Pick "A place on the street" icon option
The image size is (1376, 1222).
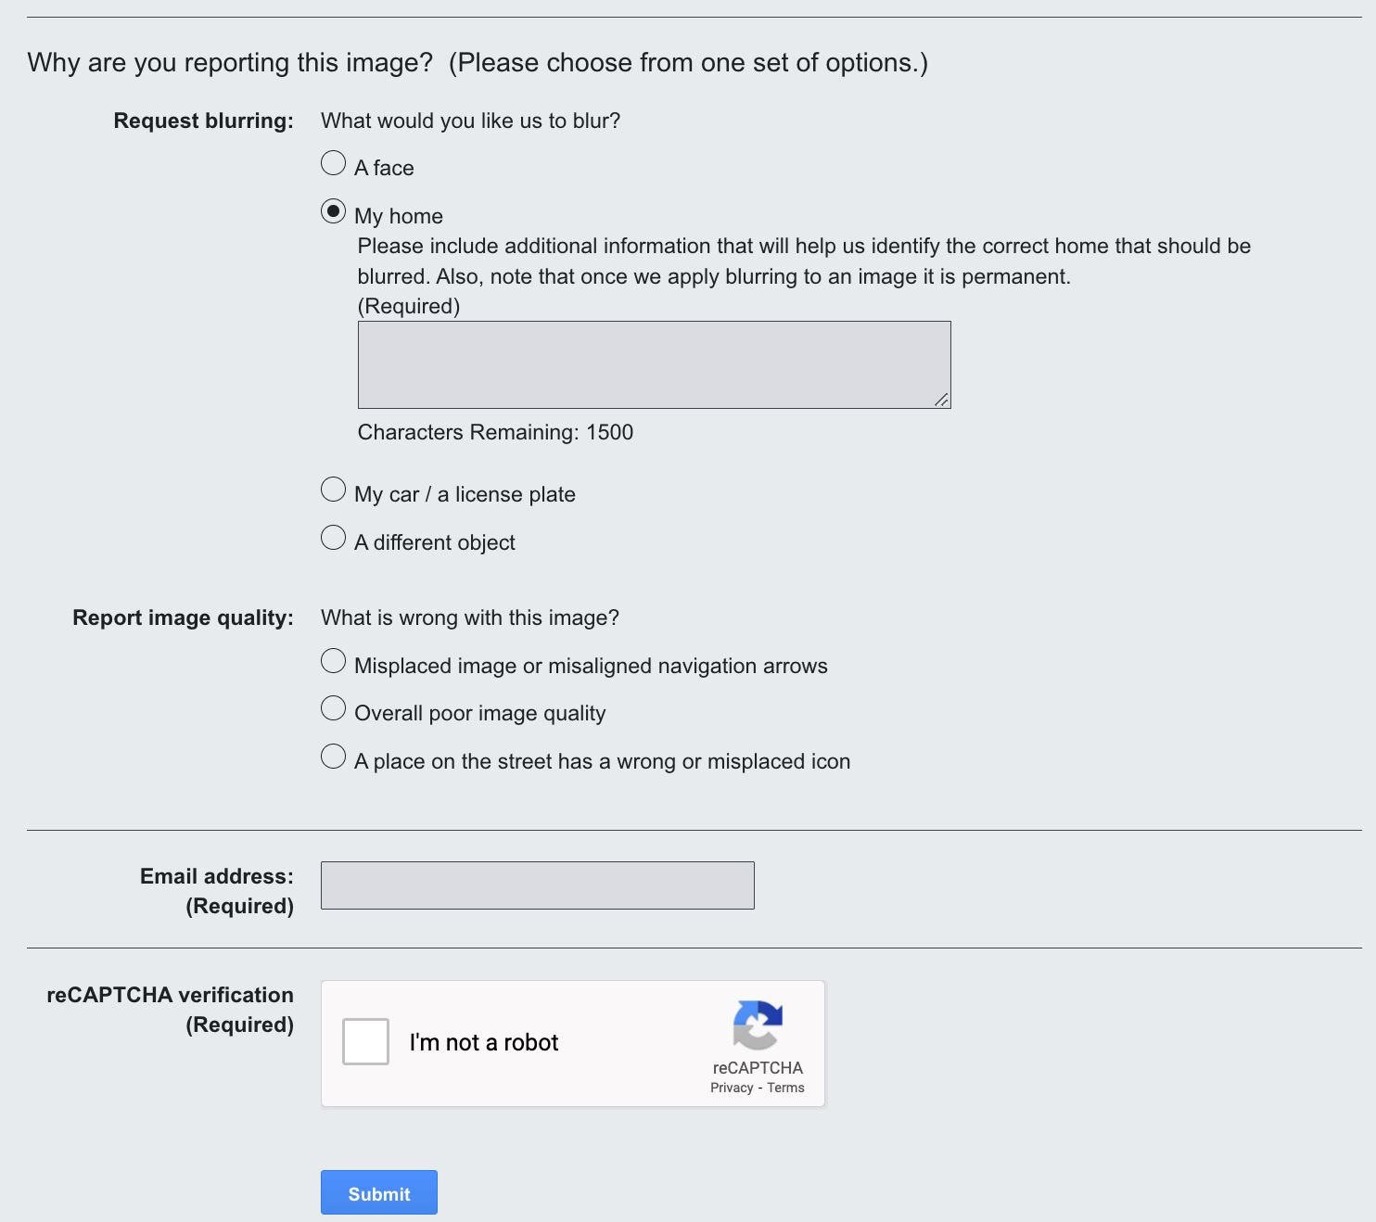pyautogui.click(x=334, y=757)
